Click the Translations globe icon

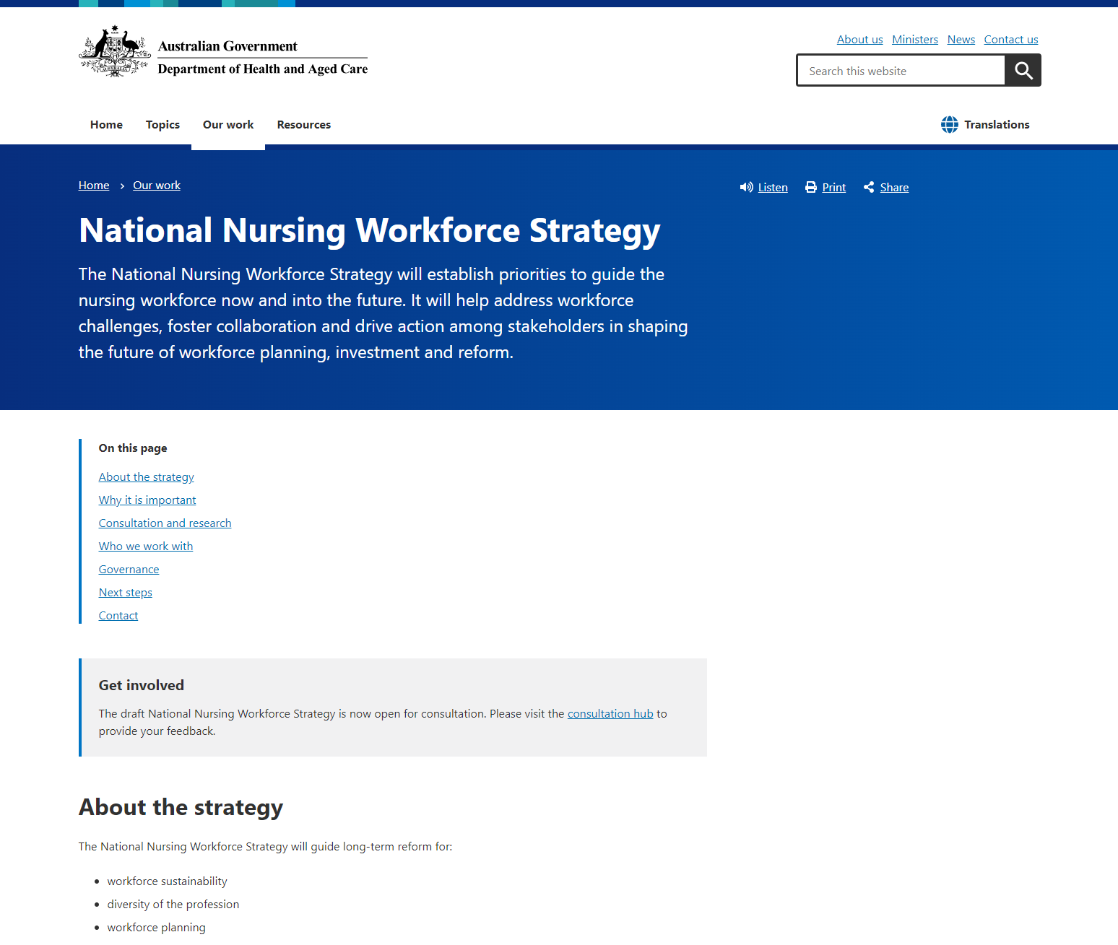(949, 124)
